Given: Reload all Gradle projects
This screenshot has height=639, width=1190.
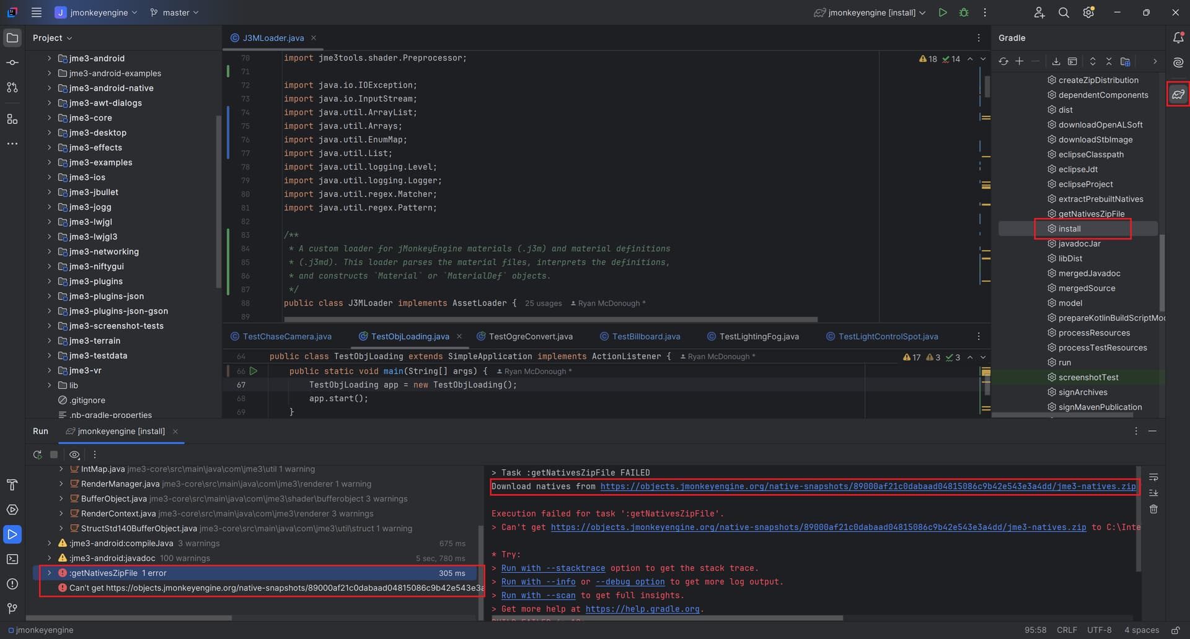Looking at the screenshot, I should [x=1003, y=61].
